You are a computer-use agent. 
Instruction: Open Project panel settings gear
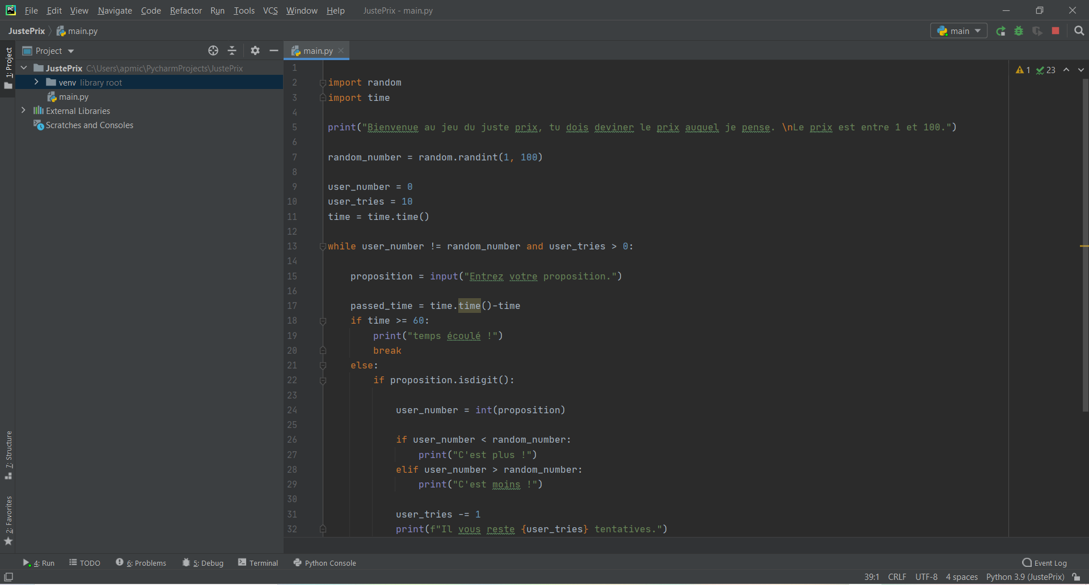click(255, 50)
